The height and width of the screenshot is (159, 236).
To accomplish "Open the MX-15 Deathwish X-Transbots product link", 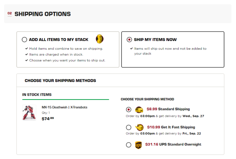I will (x=64, y=107).
